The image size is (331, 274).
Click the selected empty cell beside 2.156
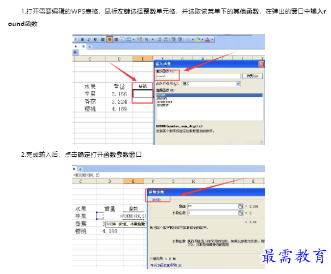(x=143, y=93)
